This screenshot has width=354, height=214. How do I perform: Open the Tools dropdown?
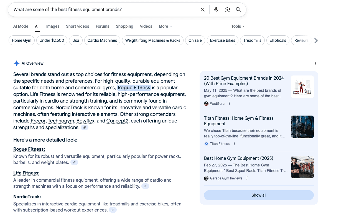(238, 26)
